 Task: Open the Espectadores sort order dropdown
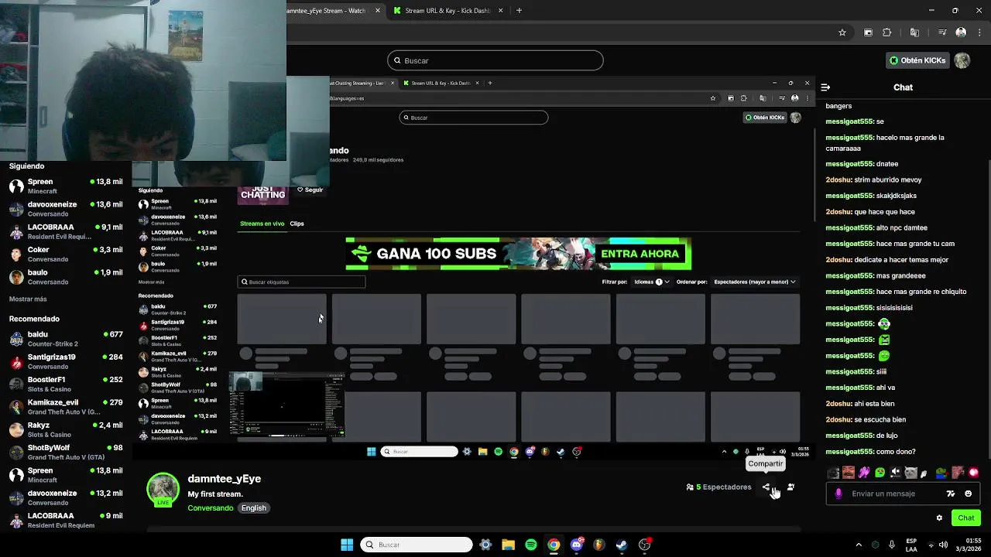click(x=755, y=282)
